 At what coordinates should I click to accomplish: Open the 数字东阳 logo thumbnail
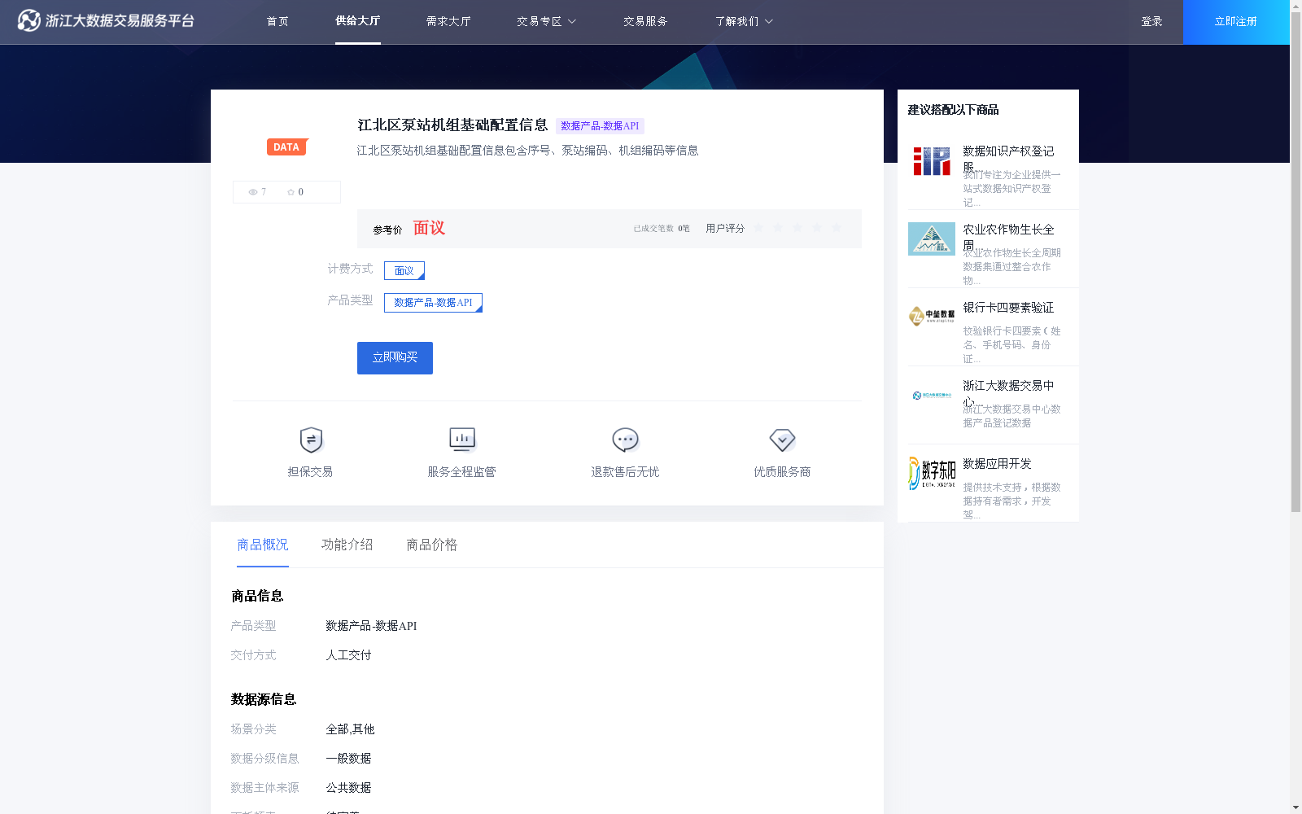coord(932,473)
